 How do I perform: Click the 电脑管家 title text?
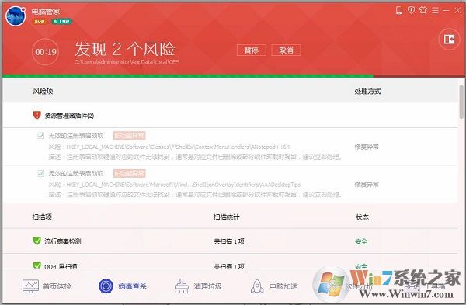[x=46, y=12]
